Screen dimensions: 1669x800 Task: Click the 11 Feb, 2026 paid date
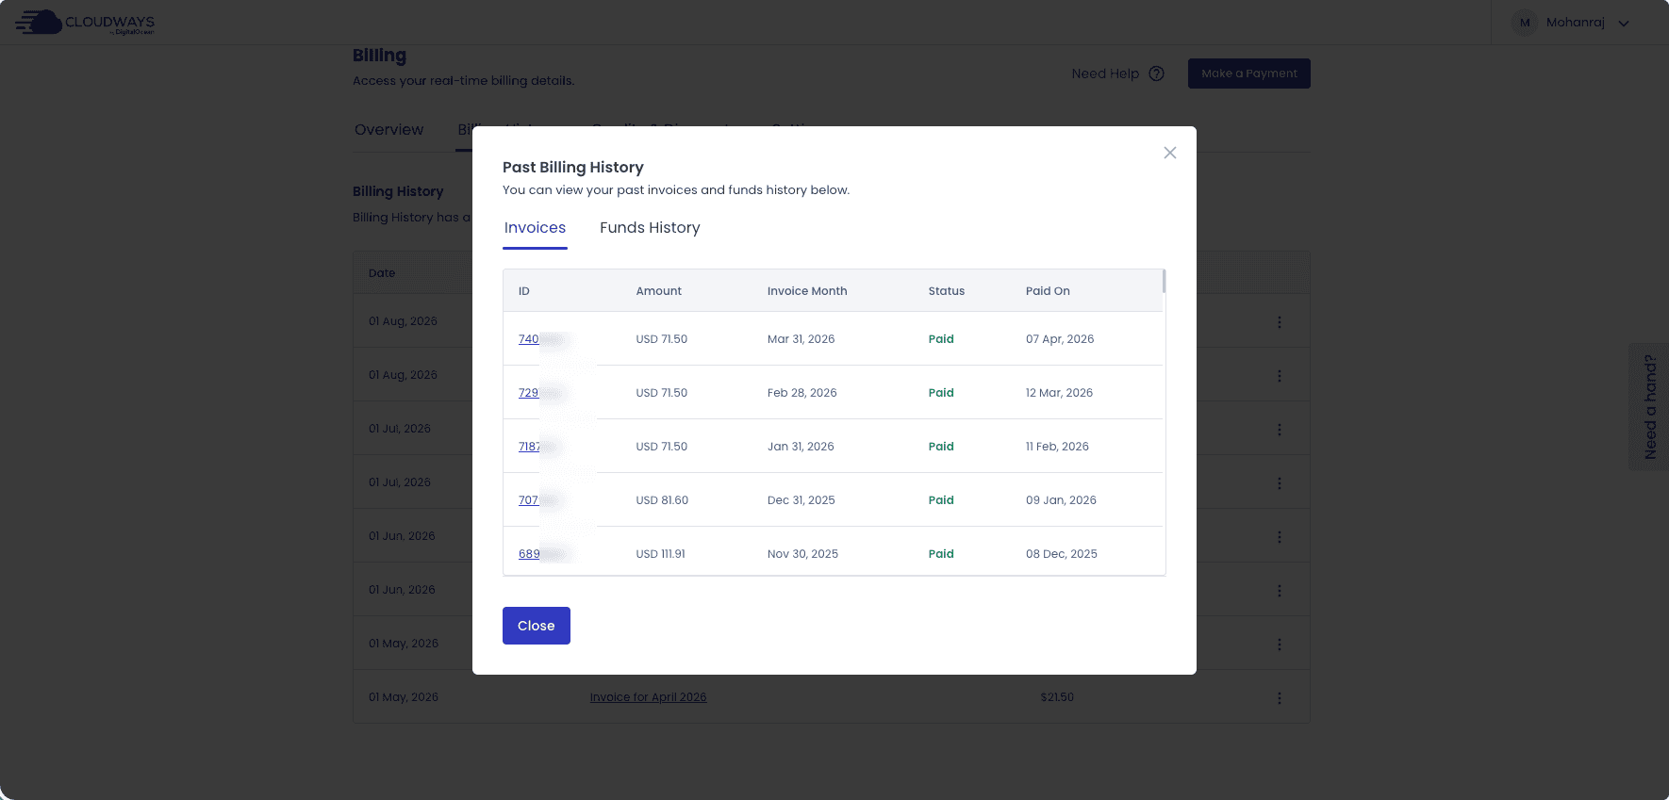pos(1057,447)
